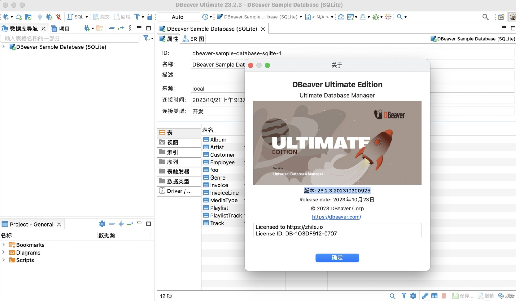Viewport: 516px width, 301px height.
Task: Click the navigator new connection plug icon
Action: click(x=87, y=28)
